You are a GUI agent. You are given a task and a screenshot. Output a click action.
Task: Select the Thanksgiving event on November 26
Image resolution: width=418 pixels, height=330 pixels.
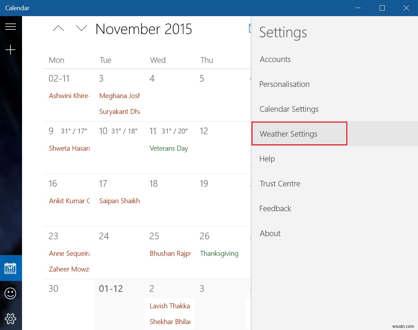pos(219,253)
